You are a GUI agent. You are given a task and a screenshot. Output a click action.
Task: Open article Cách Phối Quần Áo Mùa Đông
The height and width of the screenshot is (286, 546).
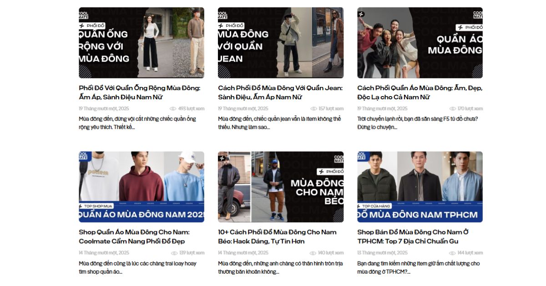420,92
